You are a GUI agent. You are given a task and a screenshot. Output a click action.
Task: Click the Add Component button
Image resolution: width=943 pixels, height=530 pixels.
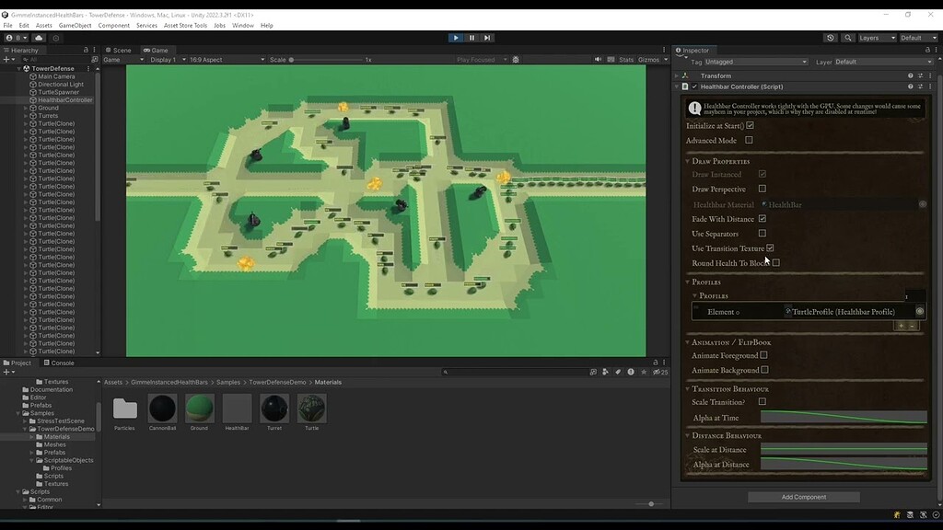pos(802,496)
